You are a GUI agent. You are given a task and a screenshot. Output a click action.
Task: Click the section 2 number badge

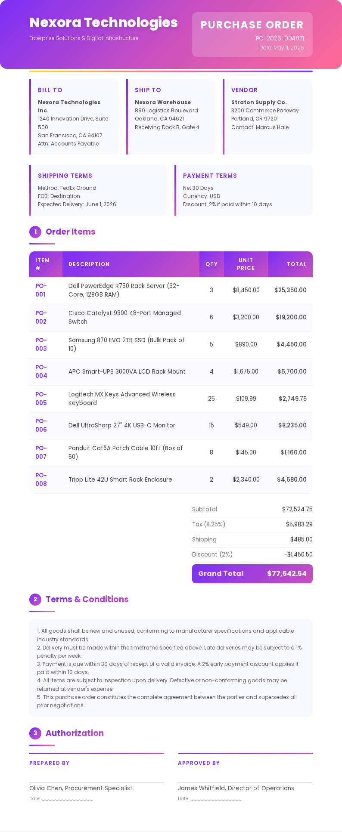point(35,600)
